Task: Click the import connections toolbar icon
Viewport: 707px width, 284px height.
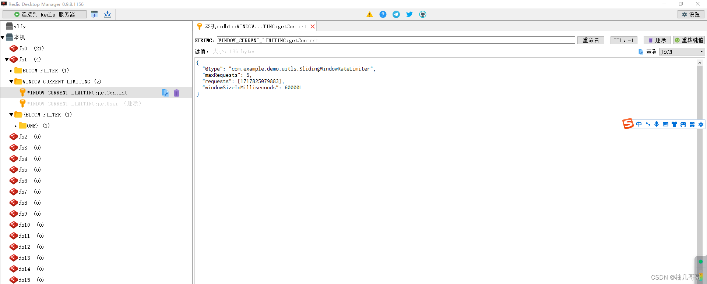Action: tap(94, 14)
